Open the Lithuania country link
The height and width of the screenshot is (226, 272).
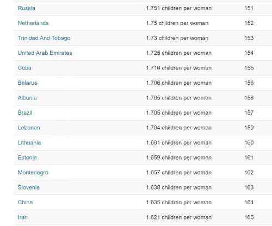pos(29,143)
